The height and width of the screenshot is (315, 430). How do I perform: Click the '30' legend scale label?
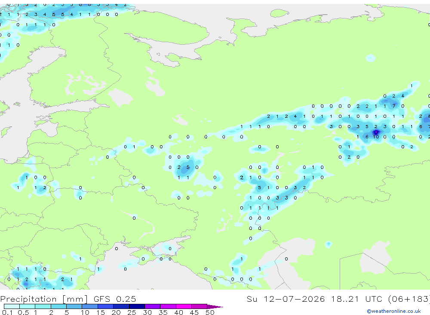(147, 312)
